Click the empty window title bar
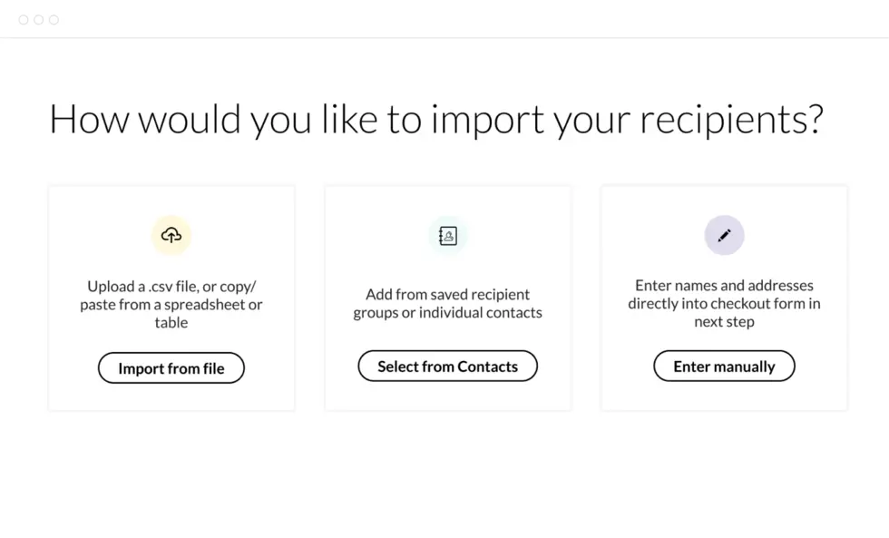The image size is (889, 538). (x=454, y=20)
